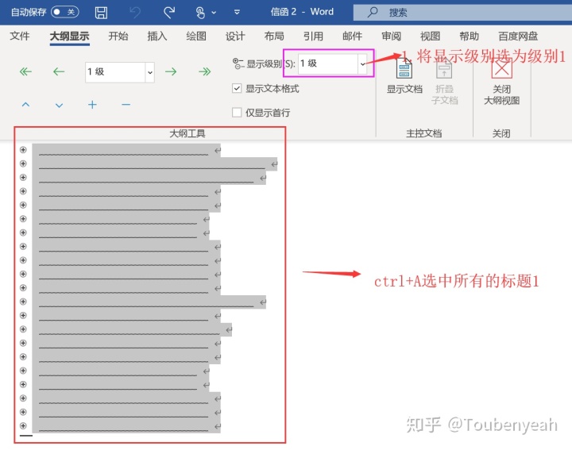
Task: Open the 审阅 tab
Action: (392, 36)
